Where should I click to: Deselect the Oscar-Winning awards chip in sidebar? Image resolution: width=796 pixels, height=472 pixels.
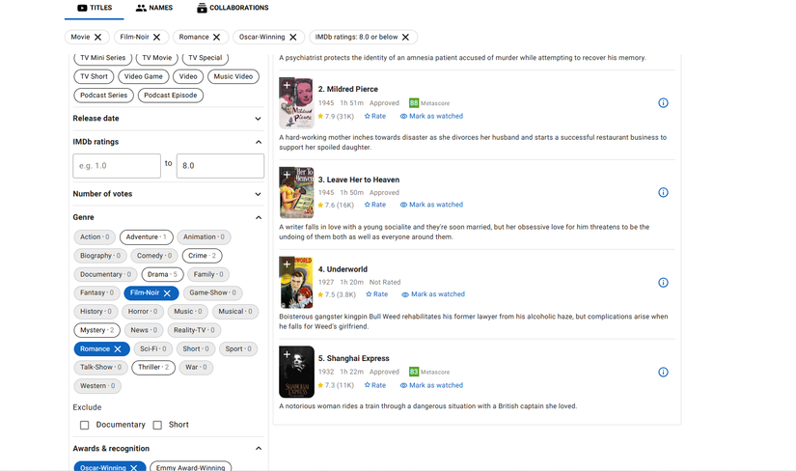point(110,467)
